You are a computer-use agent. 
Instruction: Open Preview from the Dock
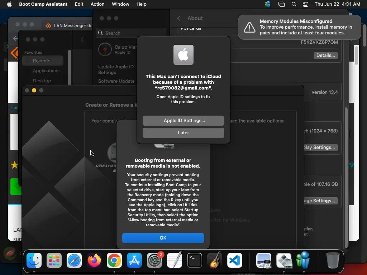264,260
